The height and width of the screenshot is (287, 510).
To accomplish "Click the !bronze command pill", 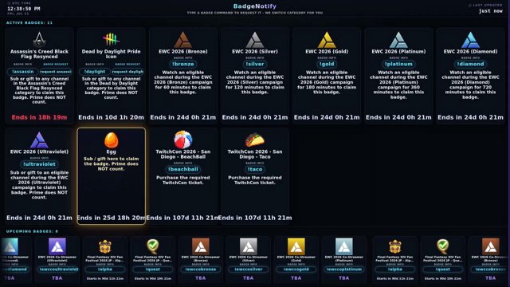I will click(x=182, y=64).
